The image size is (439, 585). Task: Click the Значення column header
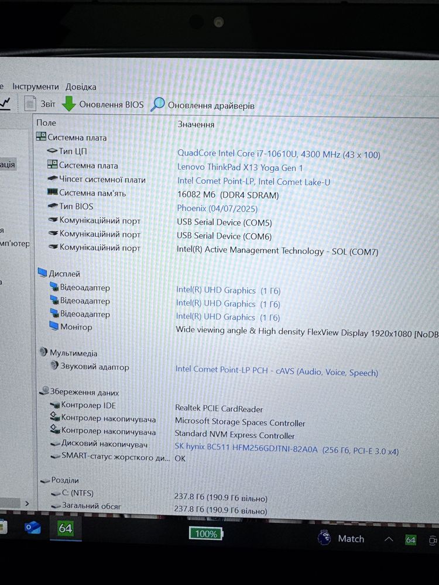(196, 124)
